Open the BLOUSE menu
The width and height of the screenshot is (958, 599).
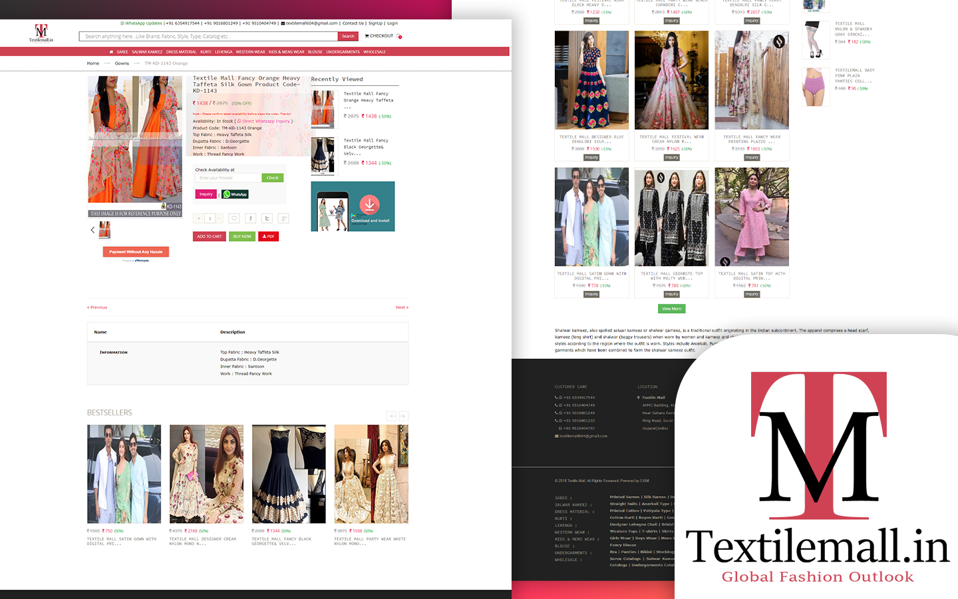pyautogui.click(x=315, y=52)
